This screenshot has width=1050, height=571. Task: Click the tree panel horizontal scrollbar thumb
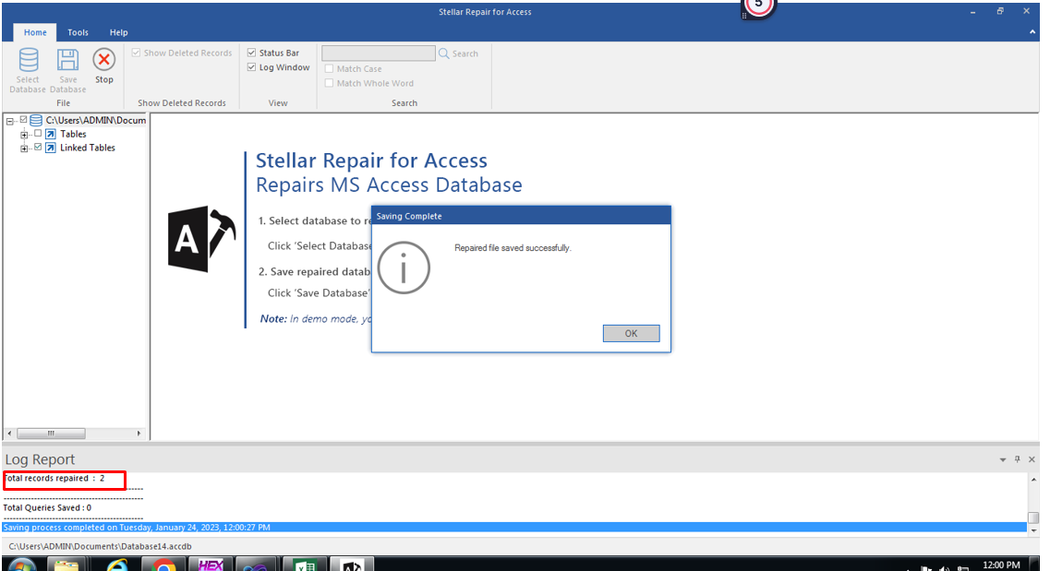pos(51,434)
